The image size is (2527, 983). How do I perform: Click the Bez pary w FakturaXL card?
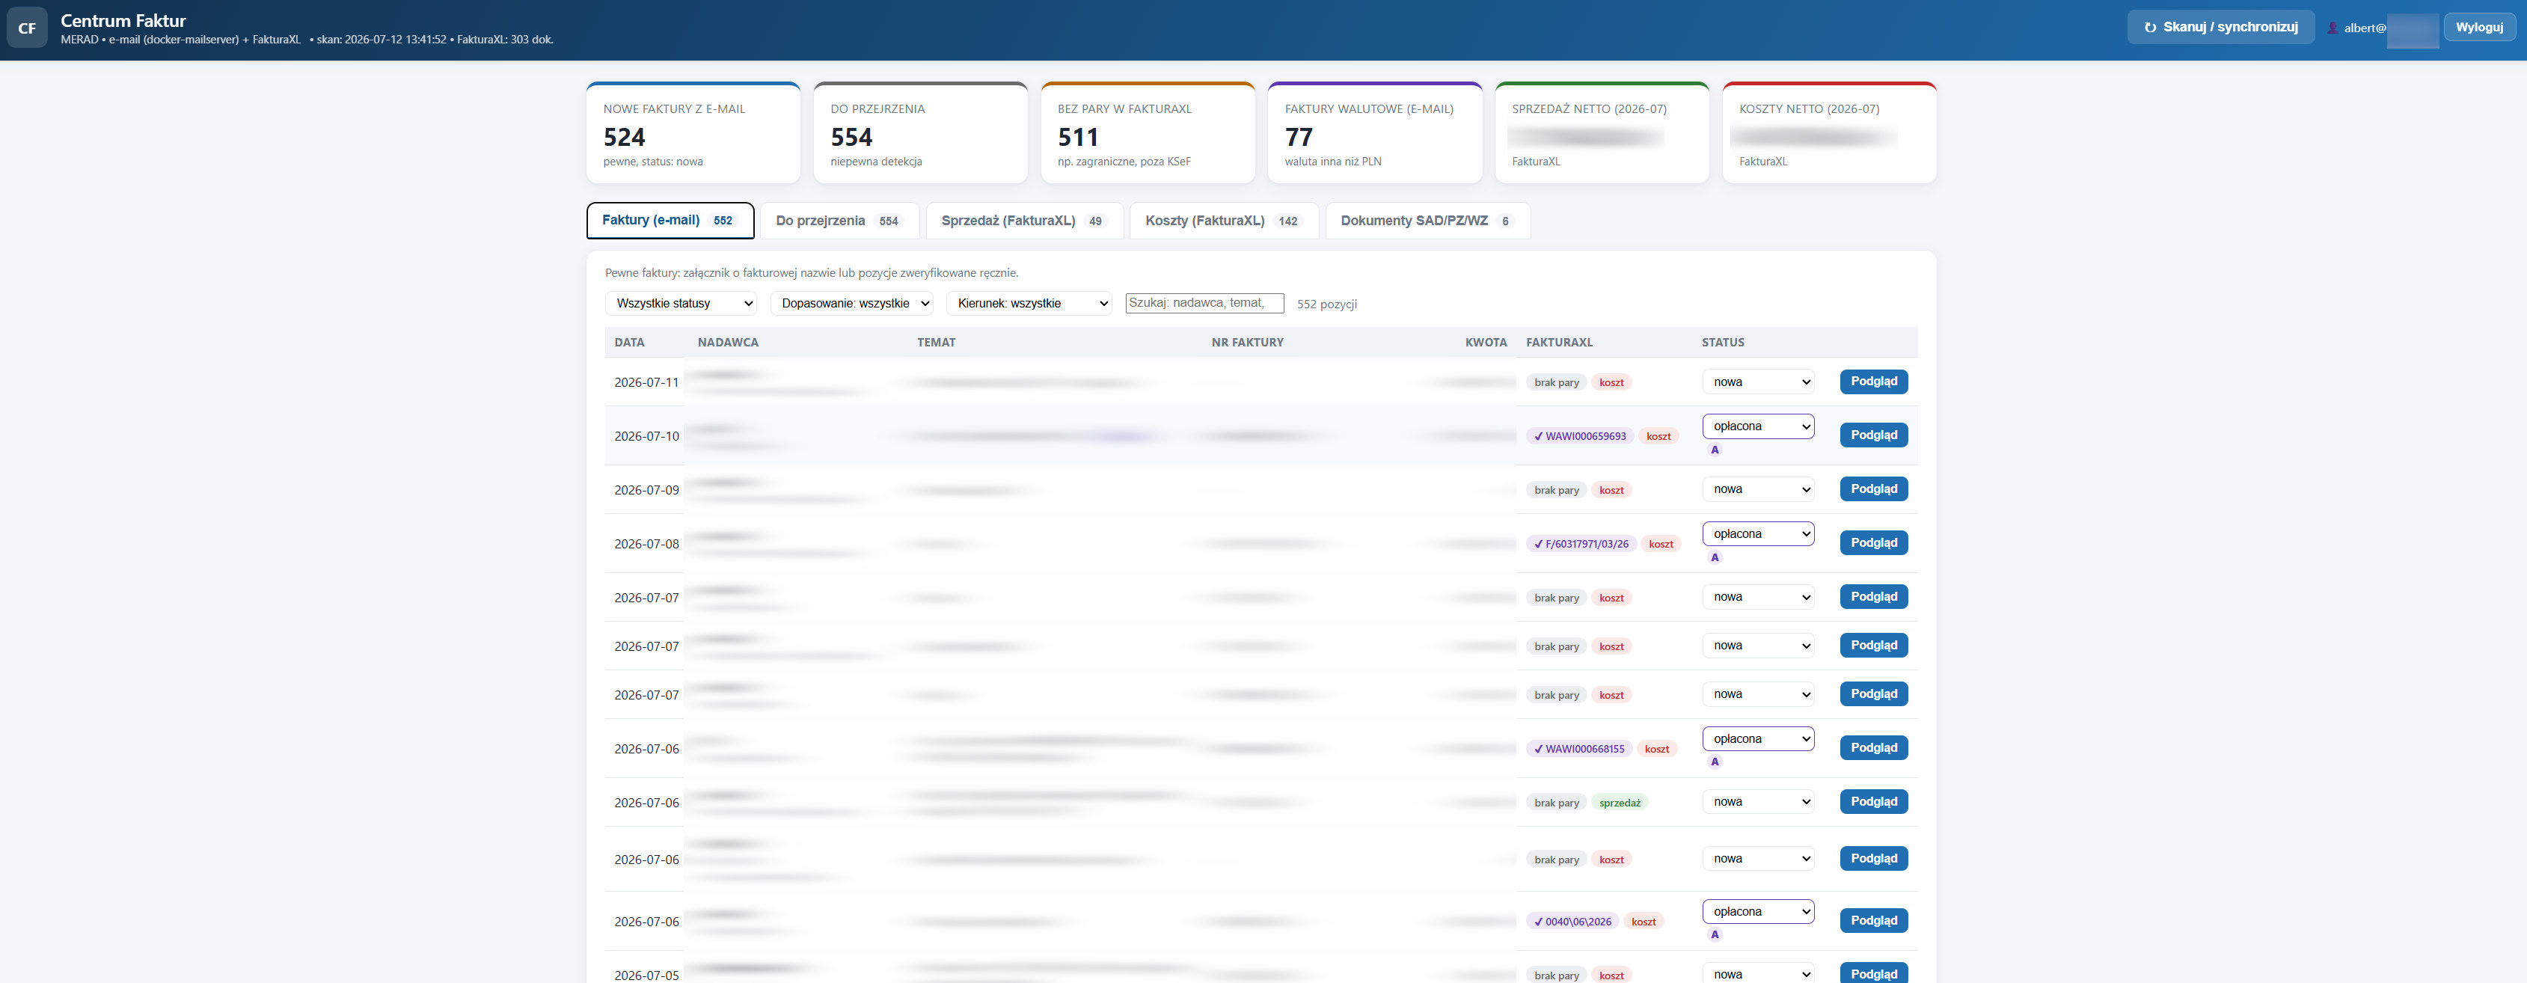1148,133
